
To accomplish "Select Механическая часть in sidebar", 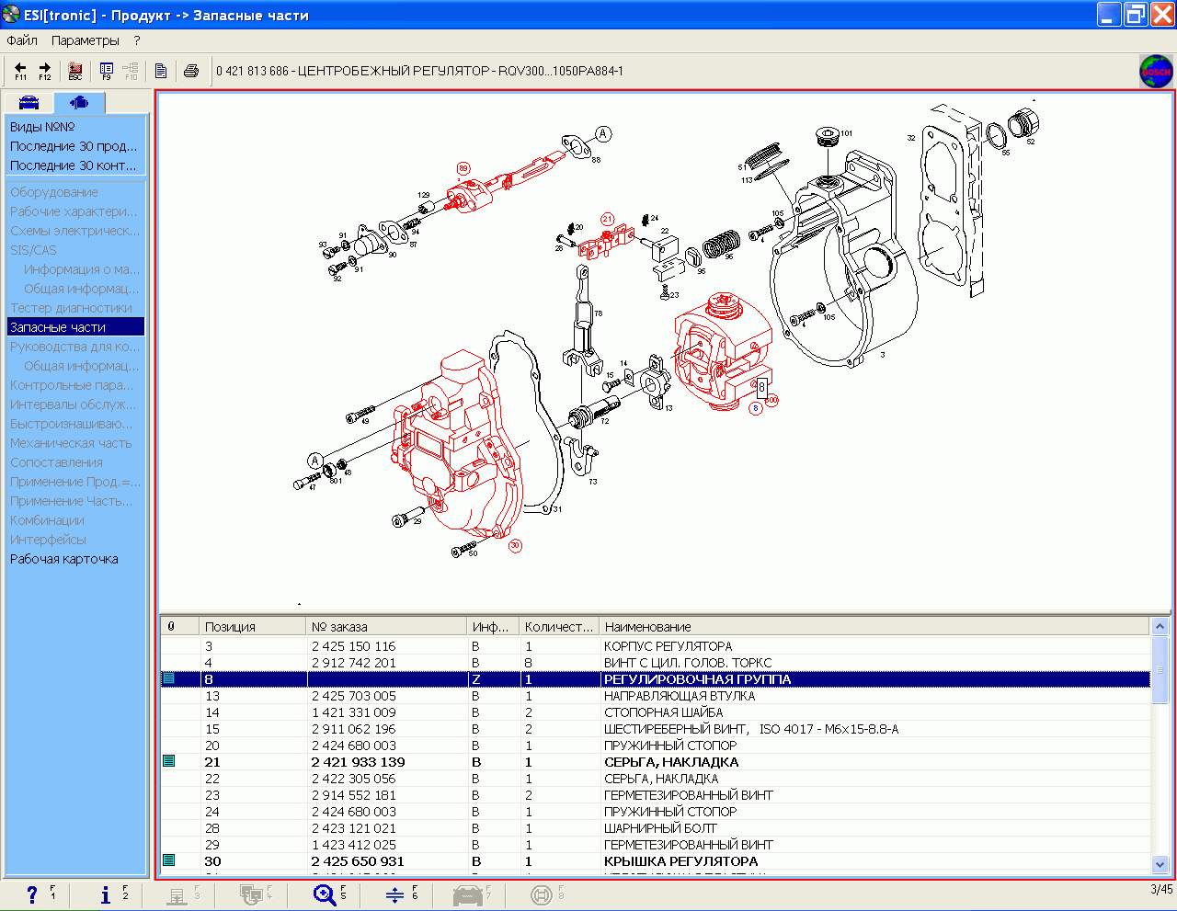I will [71, 443].
